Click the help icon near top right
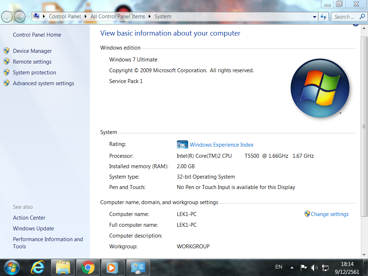The height and width of the screenshot is (276, 368). [x=356, y=24]
